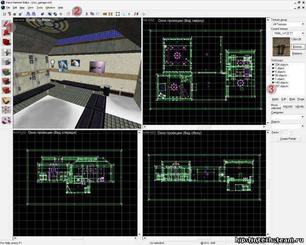
Task: Activate the Entity tool light bulb icon
Action: tap(6, 53)
